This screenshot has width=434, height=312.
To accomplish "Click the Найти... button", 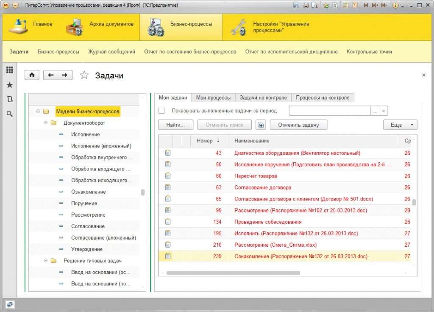I will click(x=175, y=125).
